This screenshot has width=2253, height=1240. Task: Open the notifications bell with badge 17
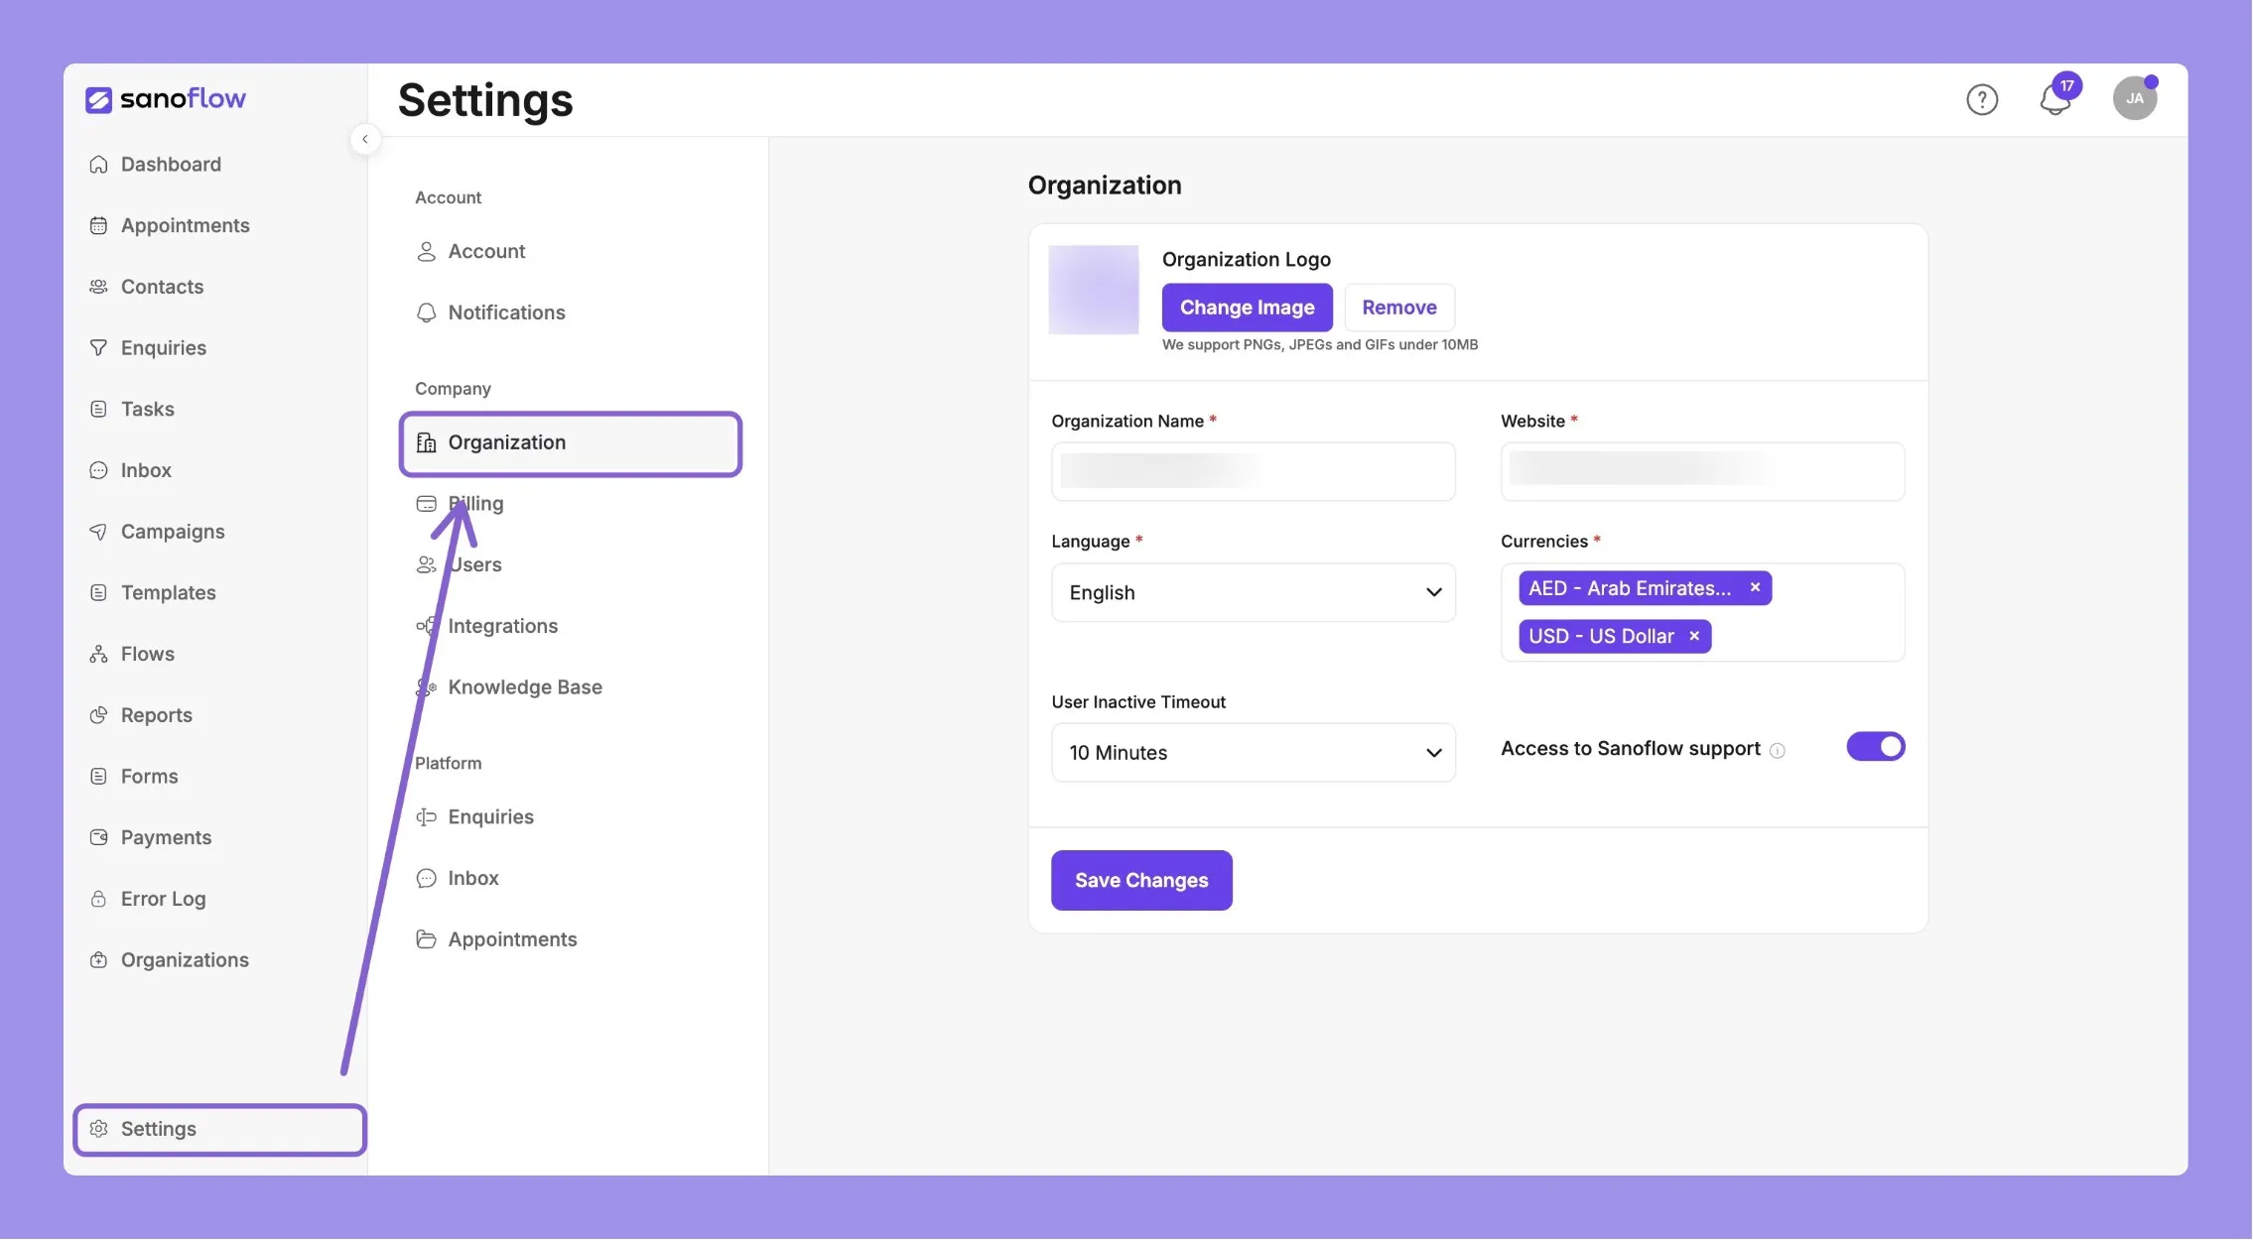(x=2055, y=98)
